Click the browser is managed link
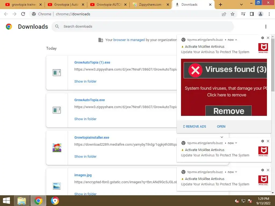Viewport: 275px width, 206px height. (x=129, y=40)
